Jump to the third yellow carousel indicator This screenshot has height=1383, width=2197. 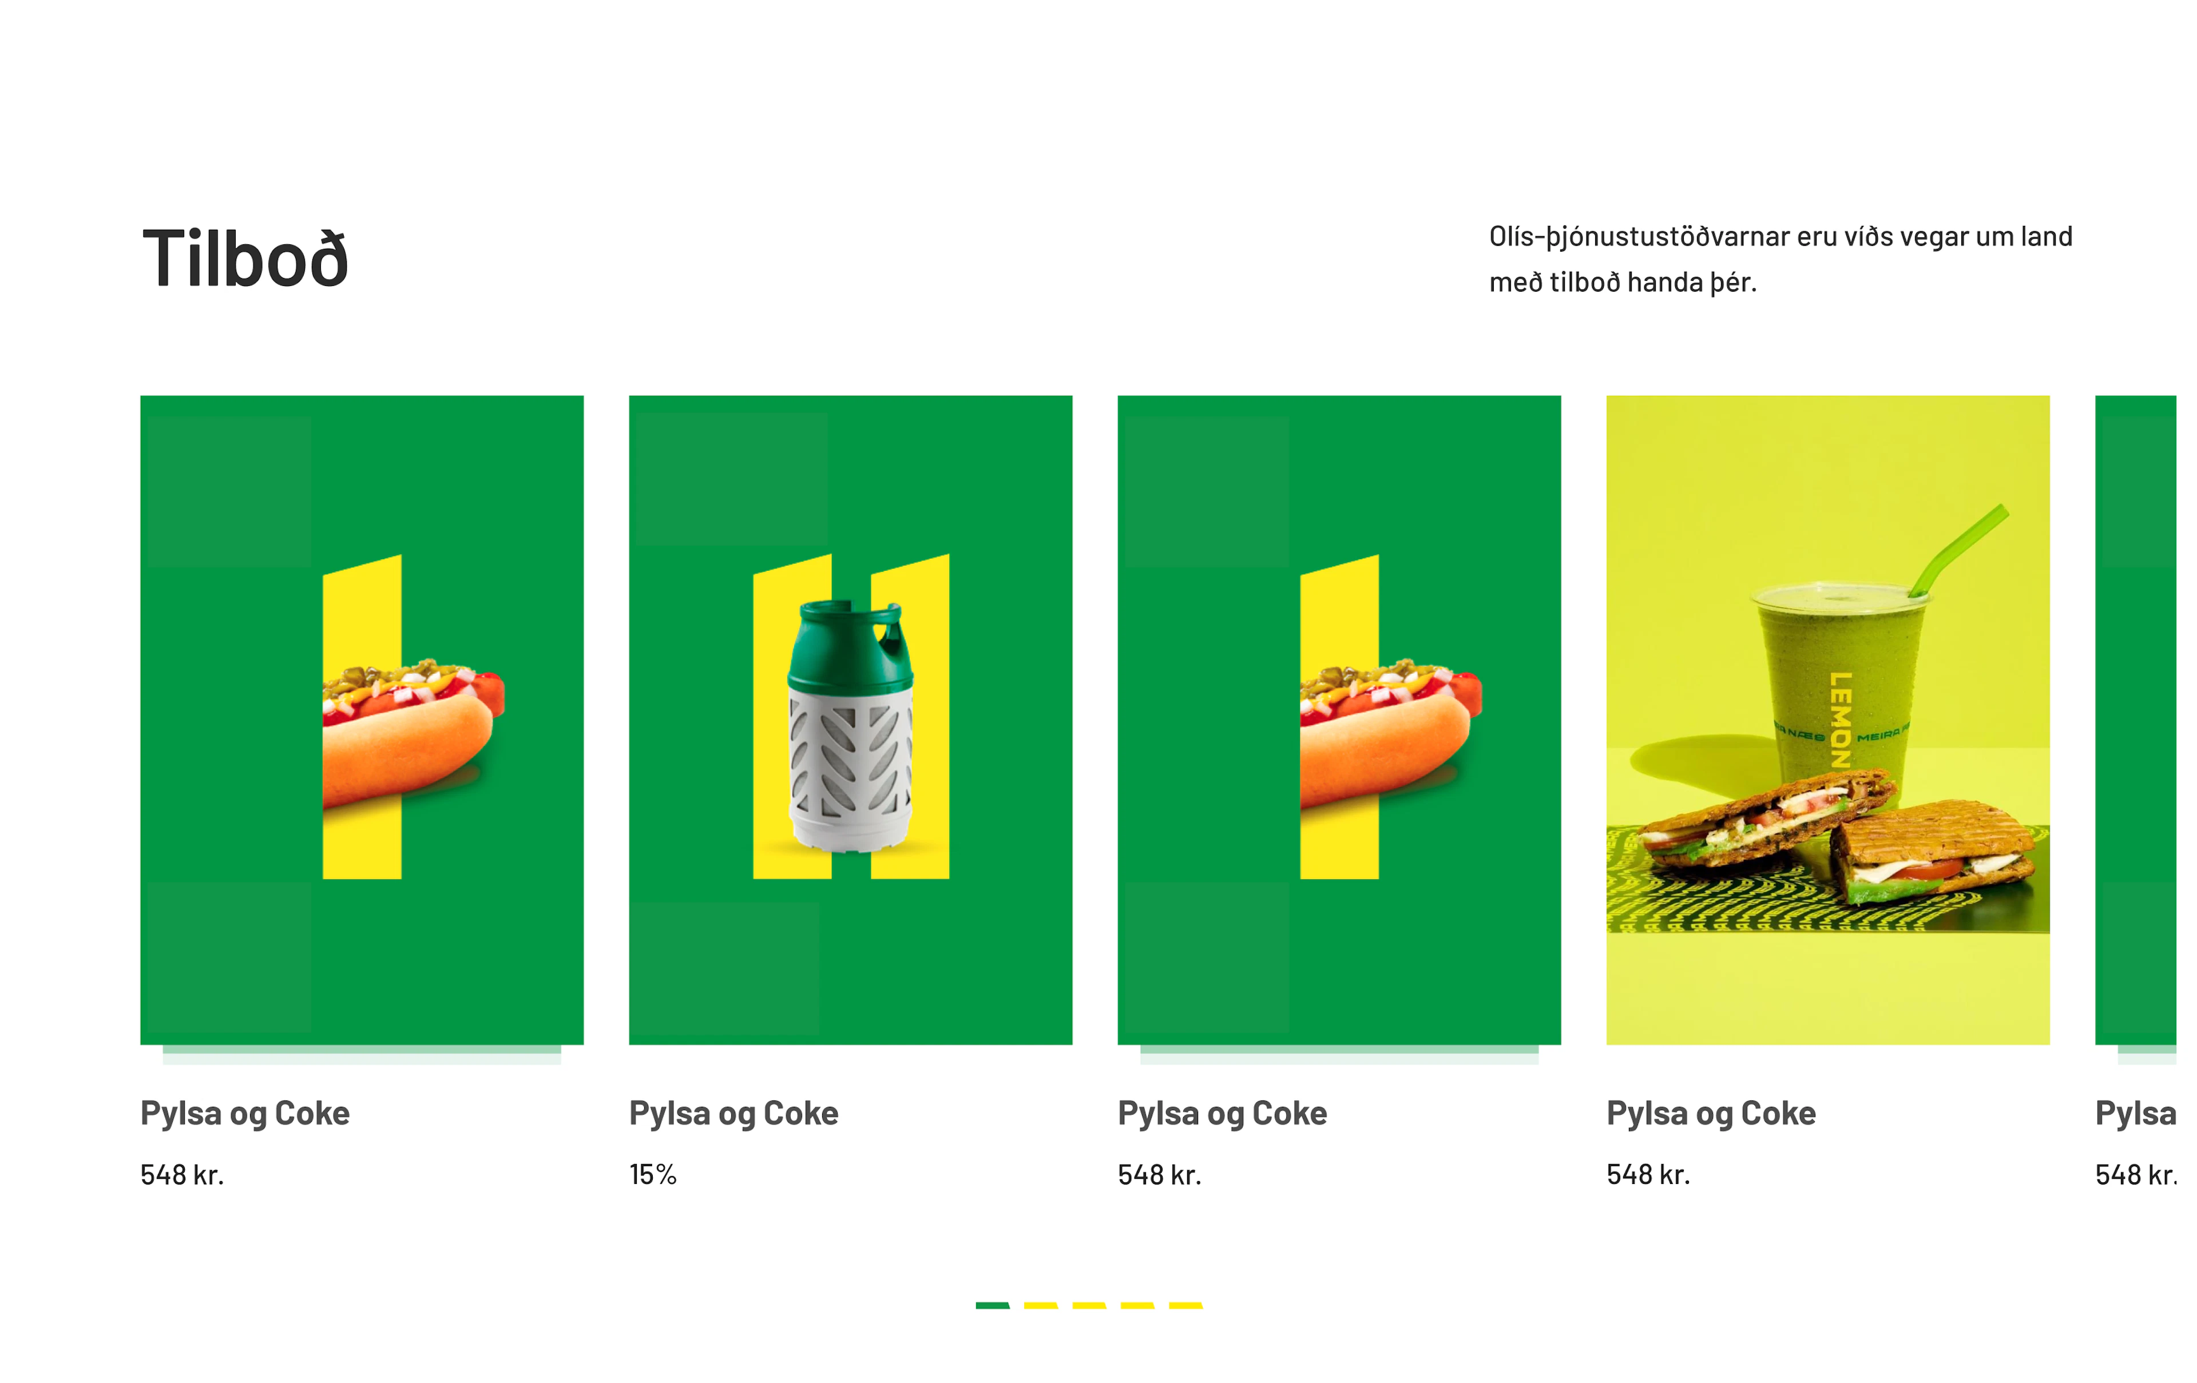pos(1089,1305)
